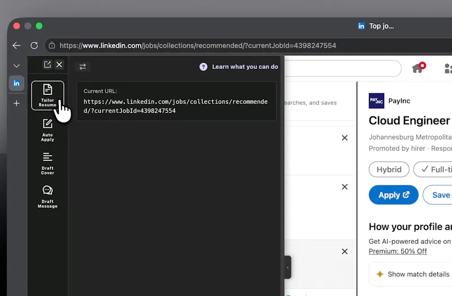Open LinkedIn Home icon with notification badge

click(419, 68)
